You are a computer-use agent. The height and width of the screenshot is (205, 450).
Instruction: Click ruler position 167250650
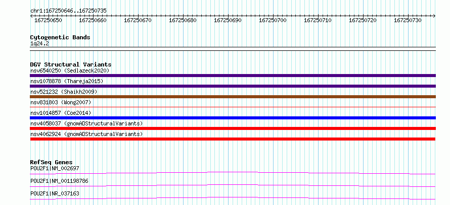pyautogui.click(x=48, y=20)
